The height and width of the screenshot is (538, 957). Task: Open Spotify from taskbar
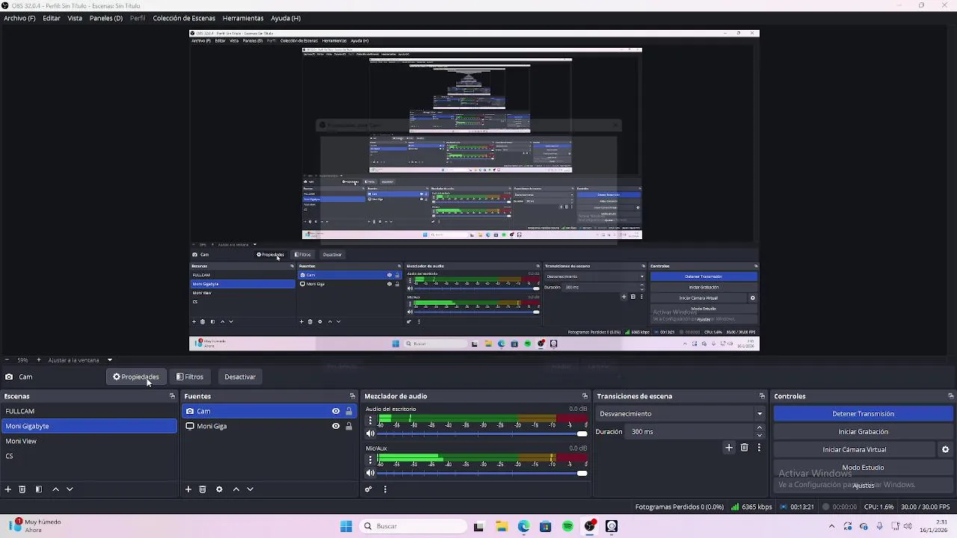[567, 526]
